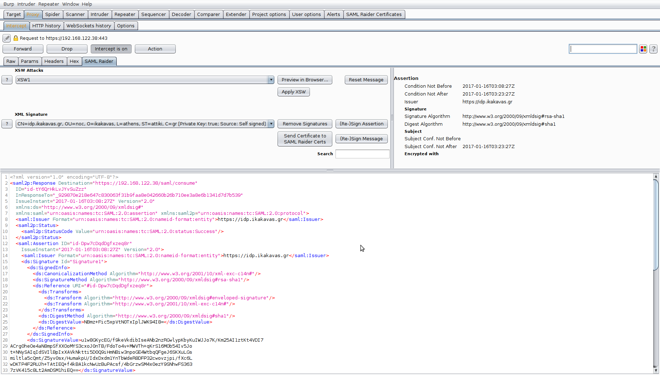
Task: Click the Drop button
Action: [67, 49]
